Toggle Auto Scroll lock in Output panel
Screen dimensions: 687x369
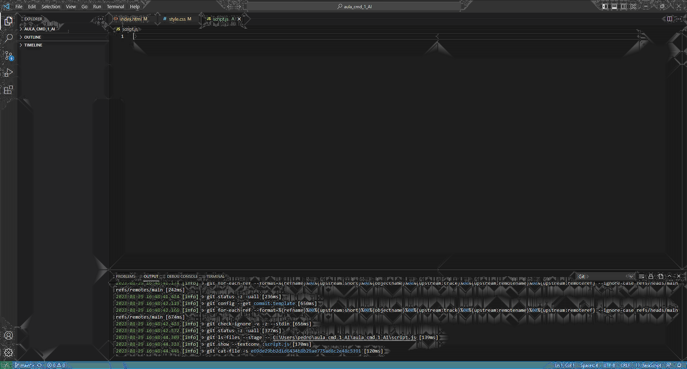point(651,276)
